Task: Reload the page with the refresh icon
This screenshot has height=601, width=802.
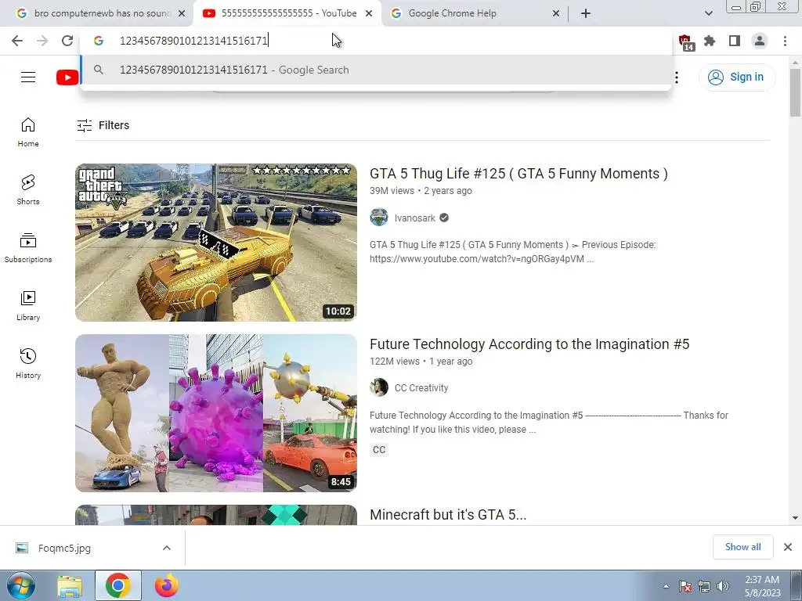Action: coord(67,41)
